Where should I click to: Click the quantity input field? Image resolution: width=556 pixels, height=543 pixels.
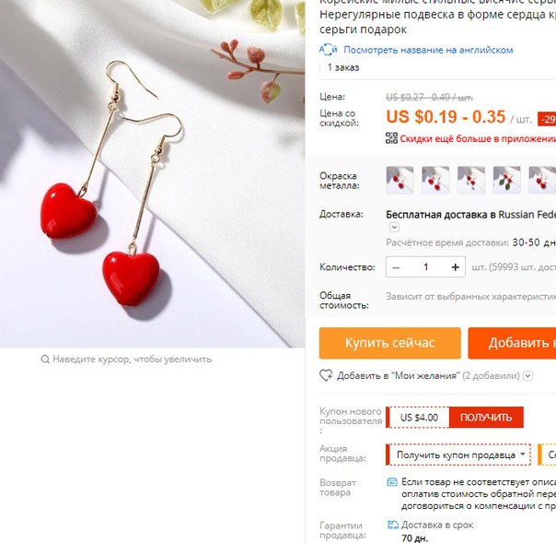(426, 267)
